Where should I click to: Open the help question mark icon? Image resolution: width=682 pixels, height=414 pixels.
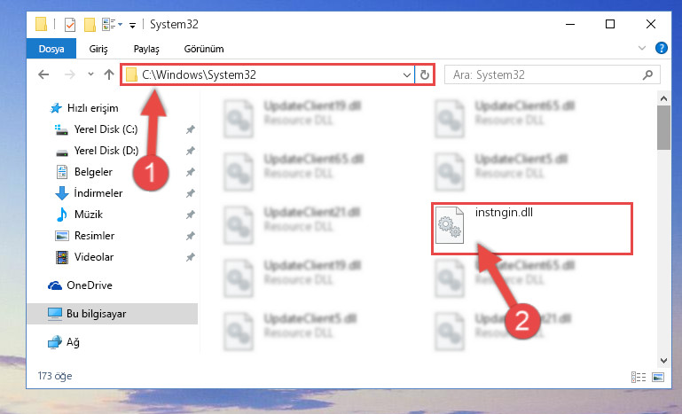pos(661,48)
